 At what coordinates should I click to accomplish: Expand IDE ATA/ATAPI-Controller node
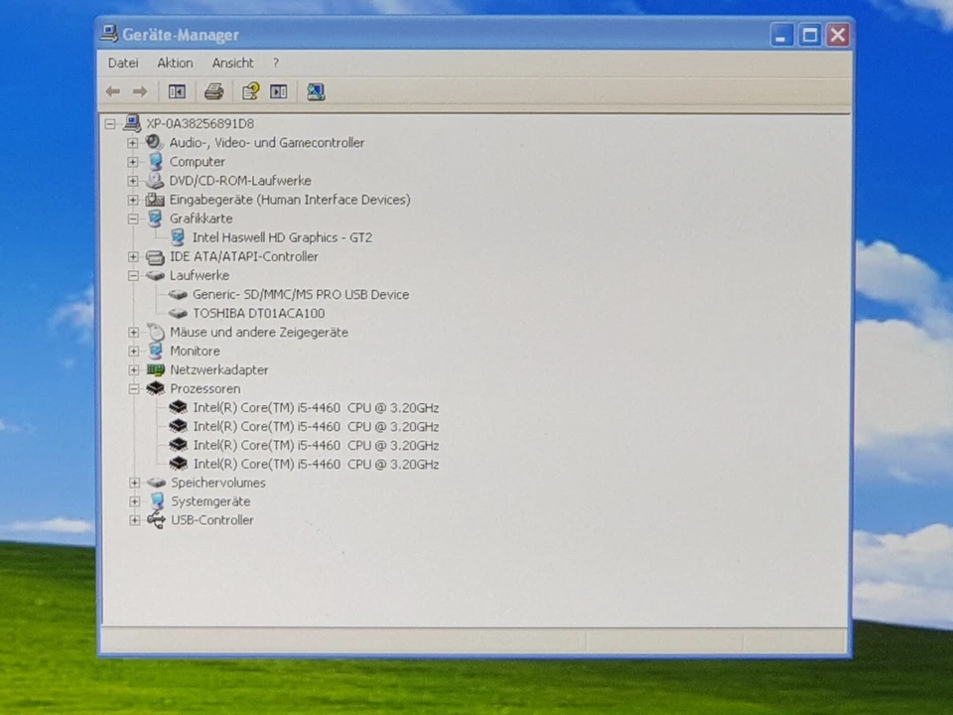132,256
